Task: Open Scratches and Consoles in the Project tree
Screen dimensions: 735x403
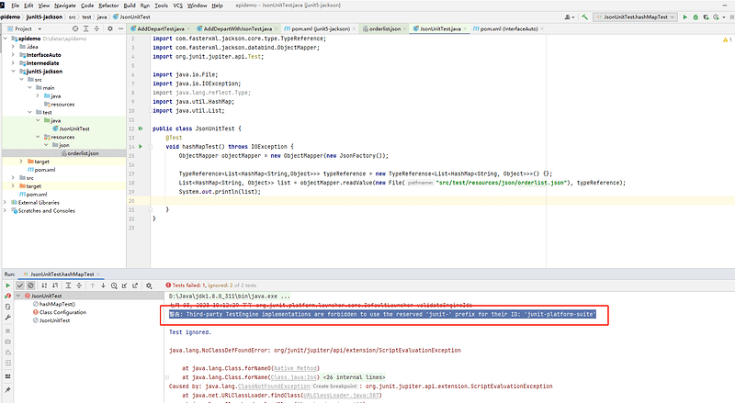Action: tap(47, 211)
